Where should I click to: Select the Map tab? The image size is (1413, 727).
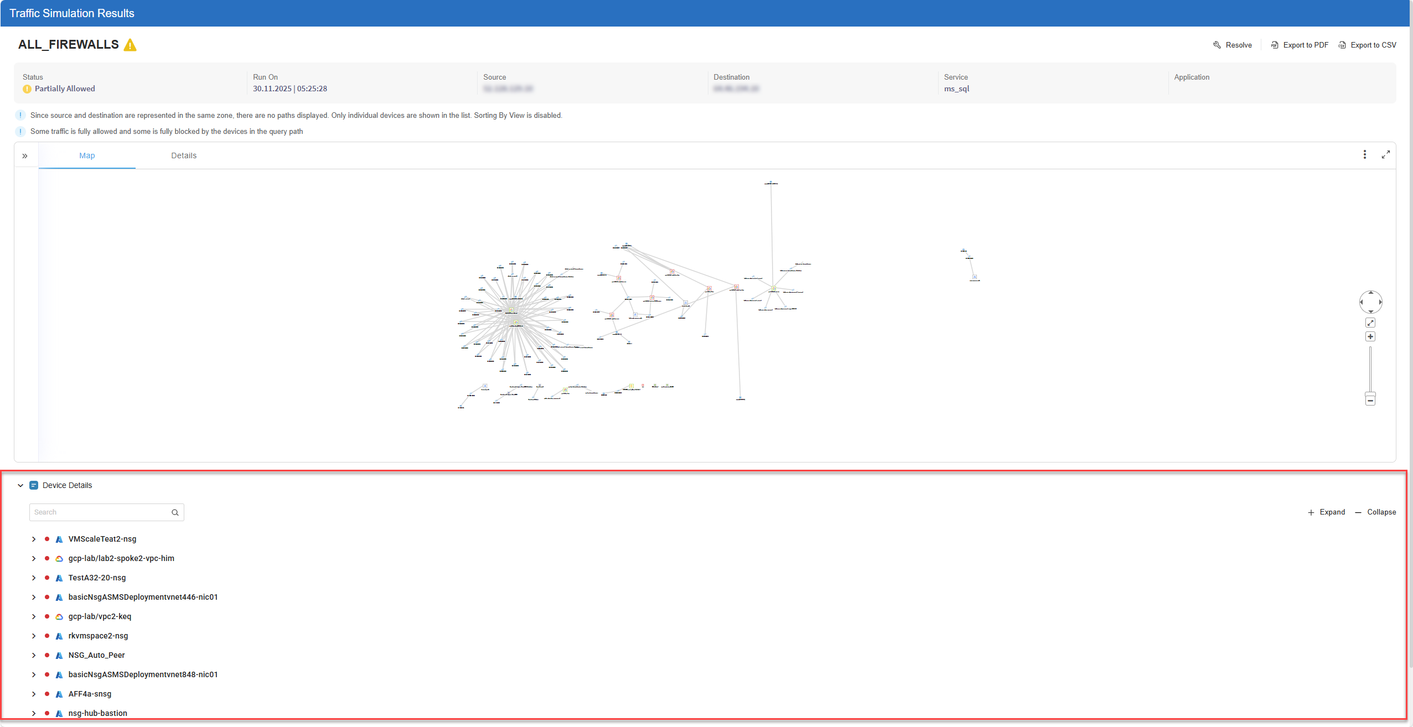(87, 155)
